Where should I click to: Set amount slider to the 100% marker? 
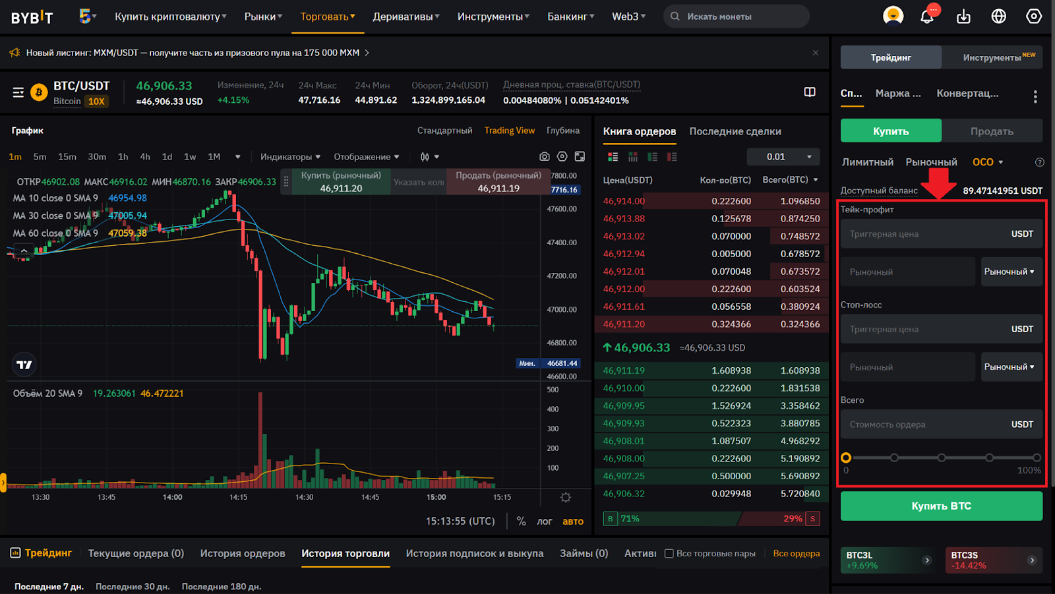1037,458
